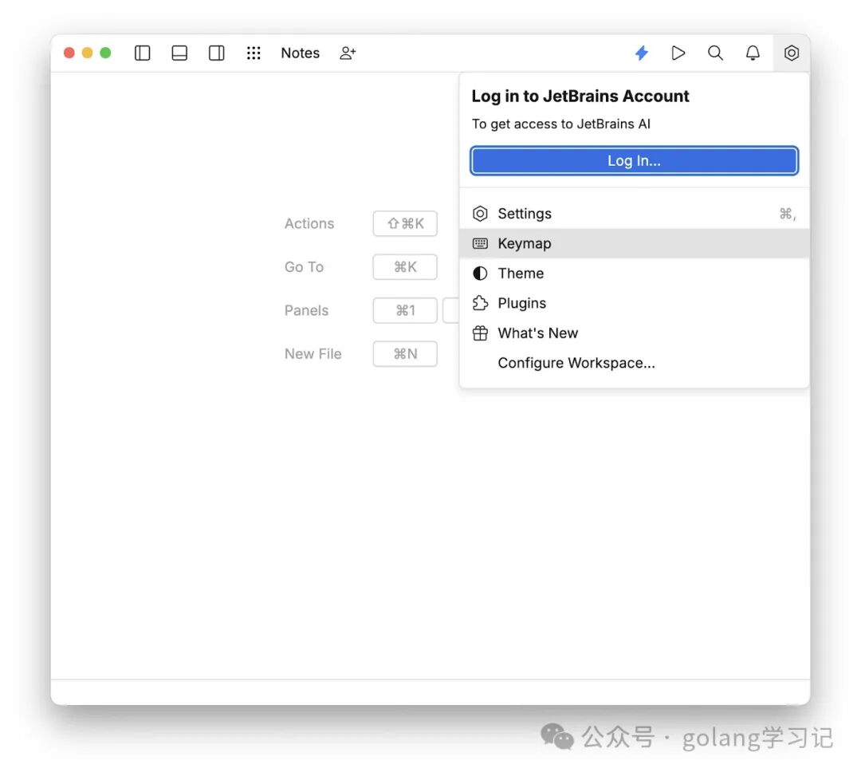Click the ⌘N shortcut box

[405, 354]
